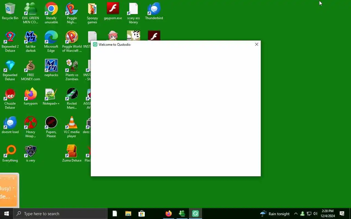The height and width of the screenshot is (219, 351).
Task: Open the Windows Start menu
Action: [x=7, y=214]
